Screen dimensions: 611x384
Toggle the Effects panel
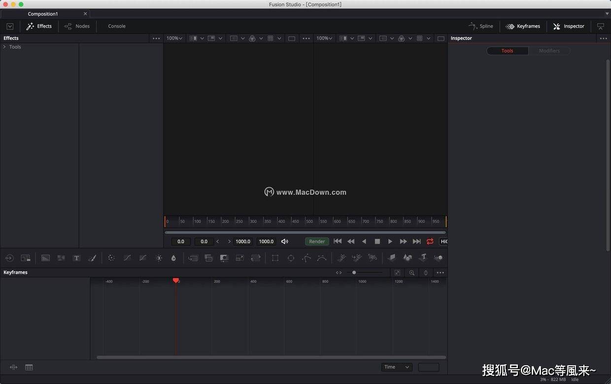coord(39,26)
